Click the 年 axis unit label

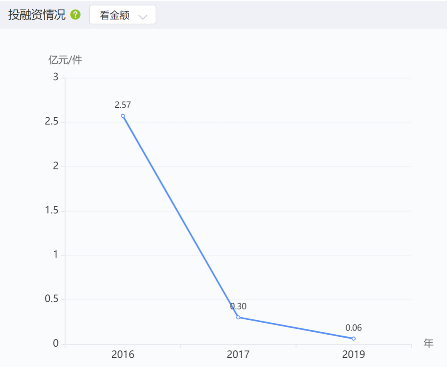click(x=429, y=343)
